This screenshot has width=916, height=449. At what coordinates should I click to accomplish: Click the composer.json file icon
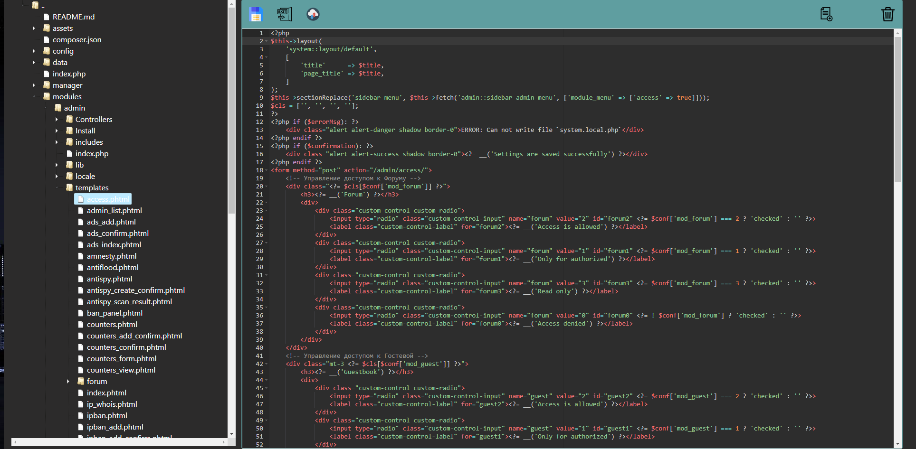(47, 39)
